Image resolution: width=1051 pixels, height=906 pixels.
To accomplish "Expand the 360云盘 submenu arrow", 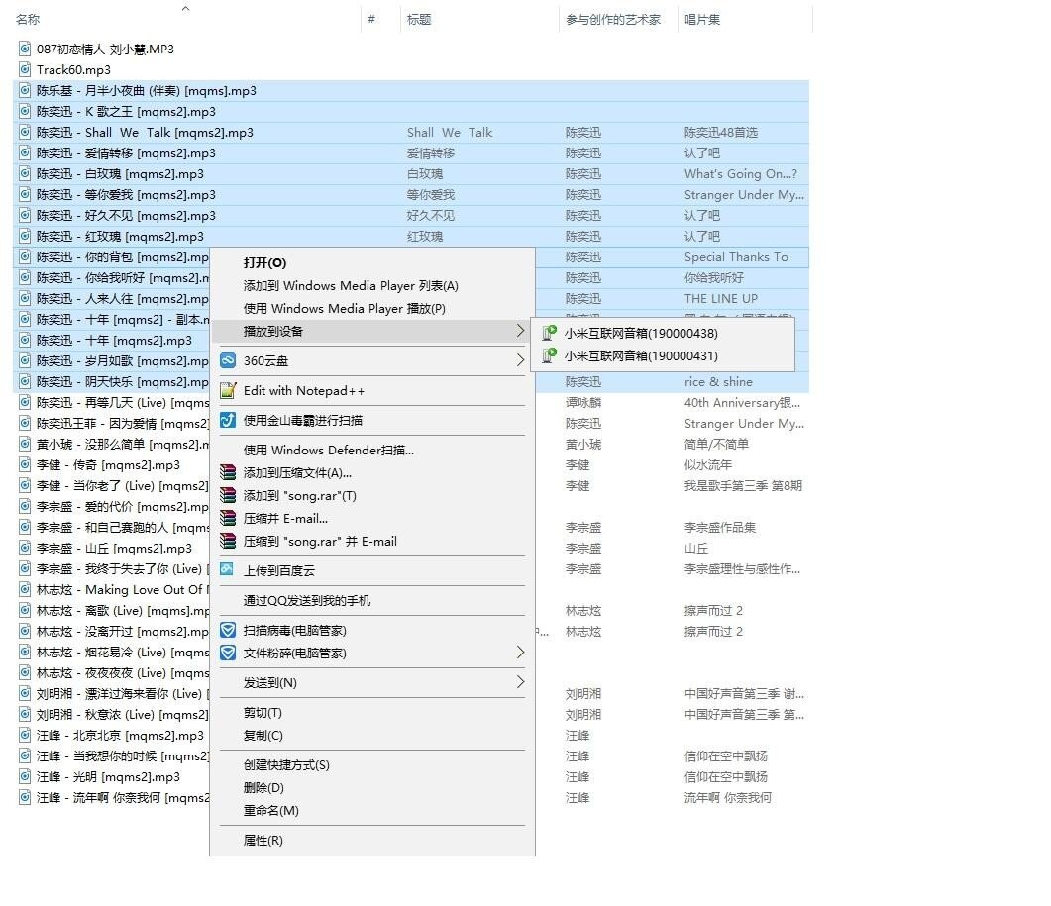I will click(x=520, y=360).
